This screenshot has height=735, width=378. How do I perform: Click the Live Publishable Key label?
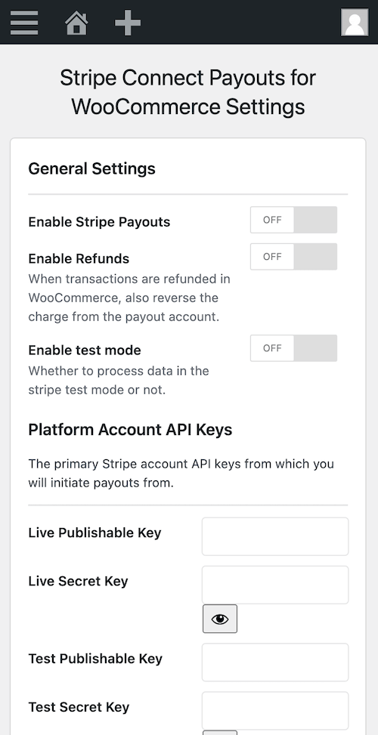(x=94, y=533)
